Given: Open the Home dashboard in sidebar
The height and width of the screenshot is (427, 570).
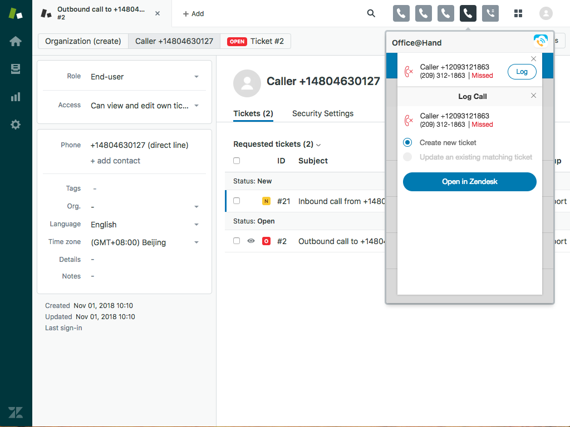Looking at the screenshot, I should coord(16,41).
